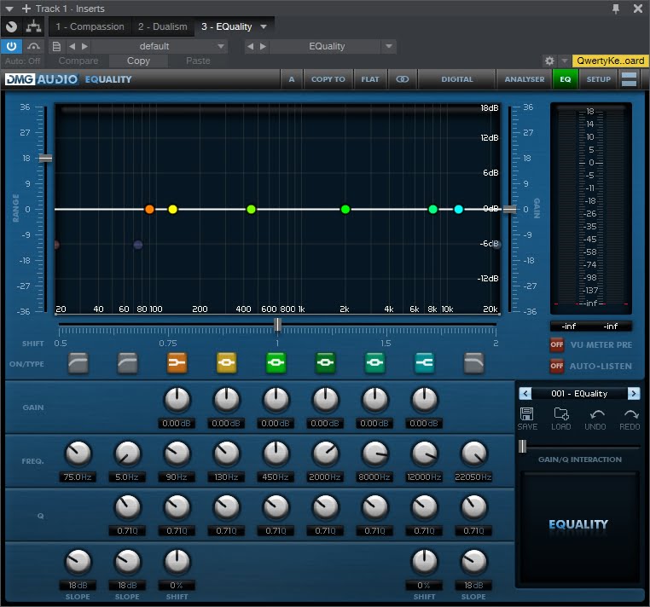Click the QwertyKeyboard yellow field
The width and height of the screenshot is (650, 607).
click(610, 61)
